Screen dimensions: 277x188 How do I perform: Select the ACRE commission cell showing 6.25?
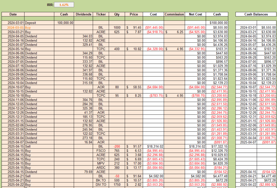coord(174,32)
